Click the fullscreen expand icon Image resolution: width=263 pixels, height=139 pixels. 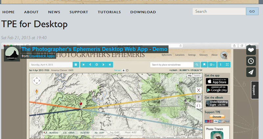pos(227,64)
